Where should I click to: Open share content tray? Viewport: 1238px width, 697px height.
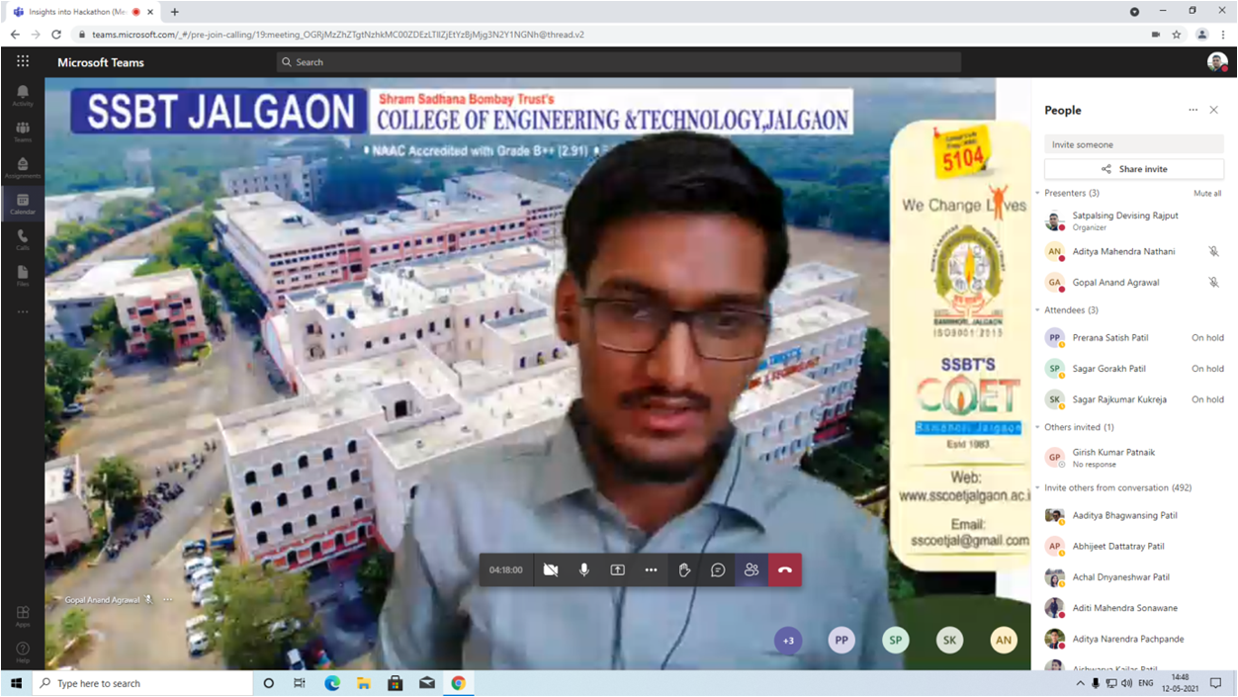617,569
